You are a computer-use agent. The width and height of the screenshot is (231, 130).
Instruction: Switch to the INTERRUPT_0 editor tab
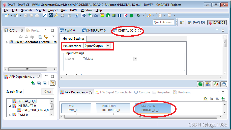[94, 31]
